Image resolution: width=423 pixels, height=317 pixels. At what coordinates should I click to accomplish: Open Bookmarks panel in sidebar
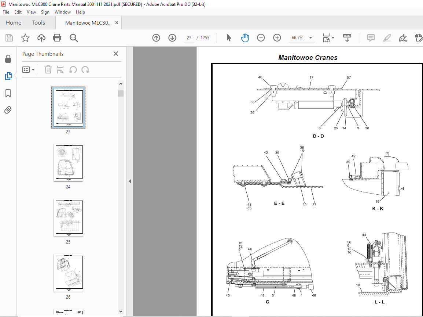[x=8, y=94]
